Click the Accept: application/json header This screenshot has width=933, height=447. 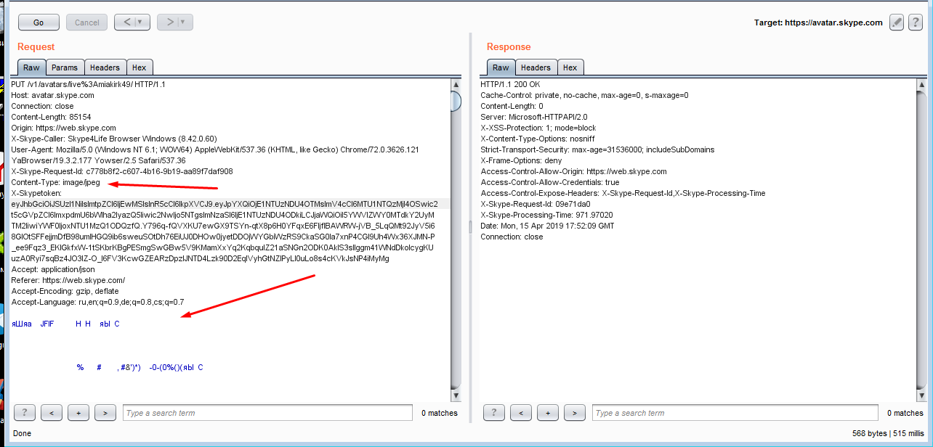(x=52, y=269)
